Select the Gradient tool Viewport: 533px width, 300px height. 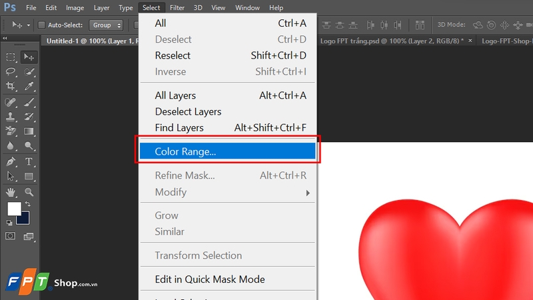pyautogui.click(x=29, y=131)
